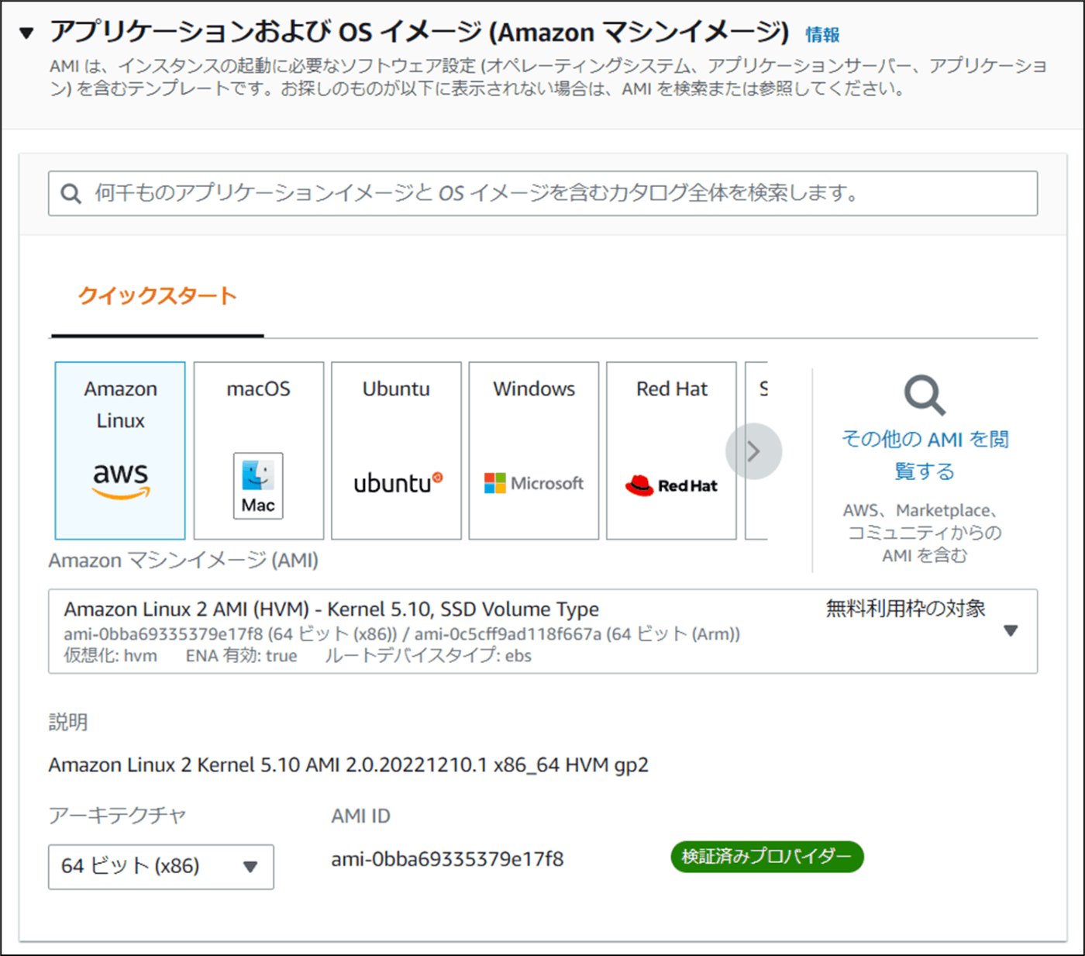Image resolution: width=1085 pixels, height=956 pixels.
Task: Collapse the アプリケーションおよび OS イメージ section
Action: pyautogui.click(x=28, y=31)
